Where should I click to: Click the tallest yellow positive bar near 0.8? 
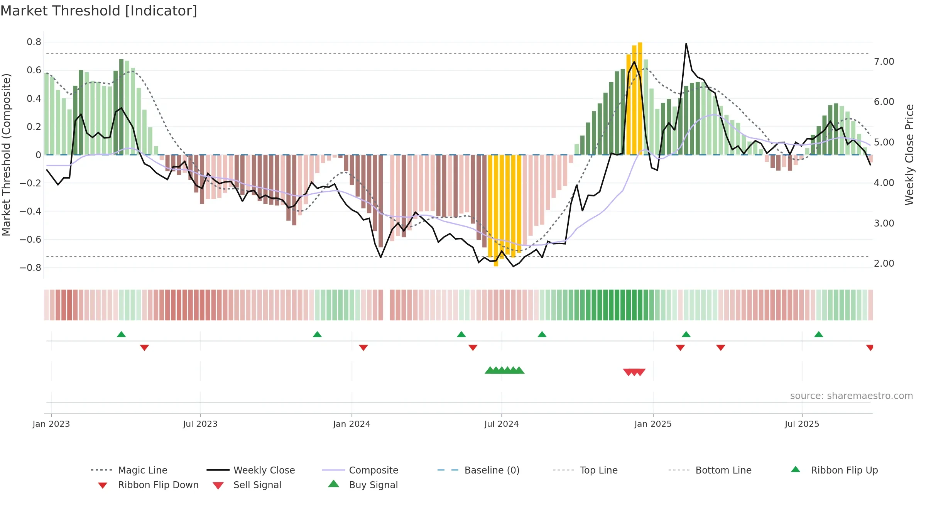640,98
